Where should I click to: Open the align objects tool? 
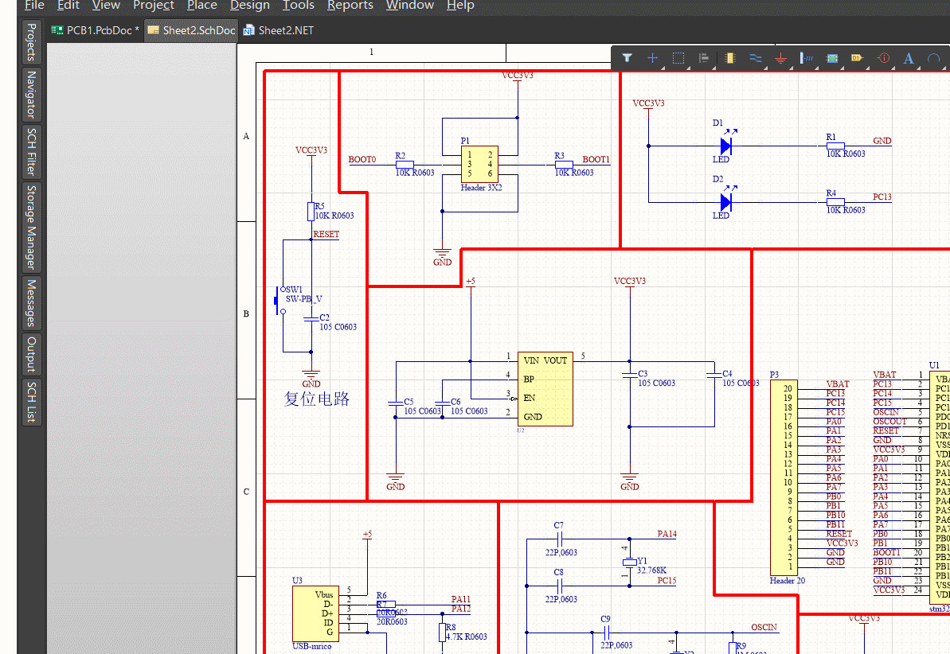click(704, 58)
